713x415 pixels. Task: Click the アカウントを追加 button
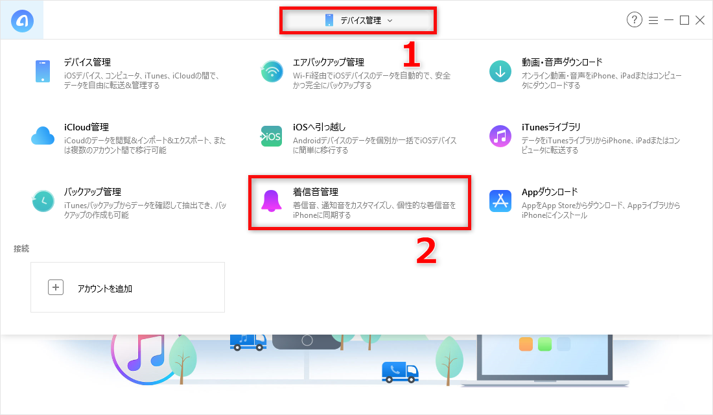coord(128,287)
